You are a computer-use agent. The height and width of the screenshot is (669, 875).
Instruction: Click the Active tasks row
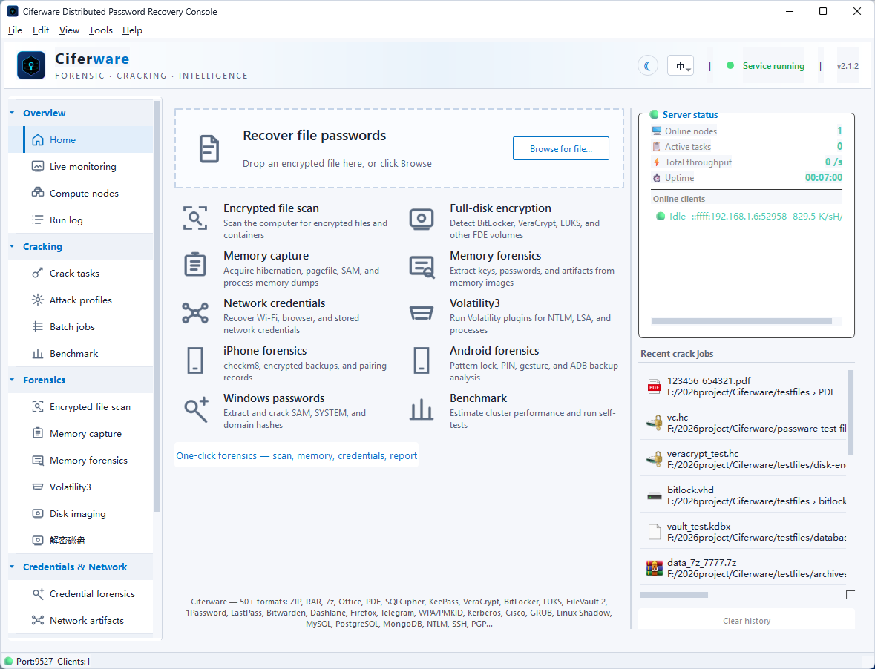point(747,147)
